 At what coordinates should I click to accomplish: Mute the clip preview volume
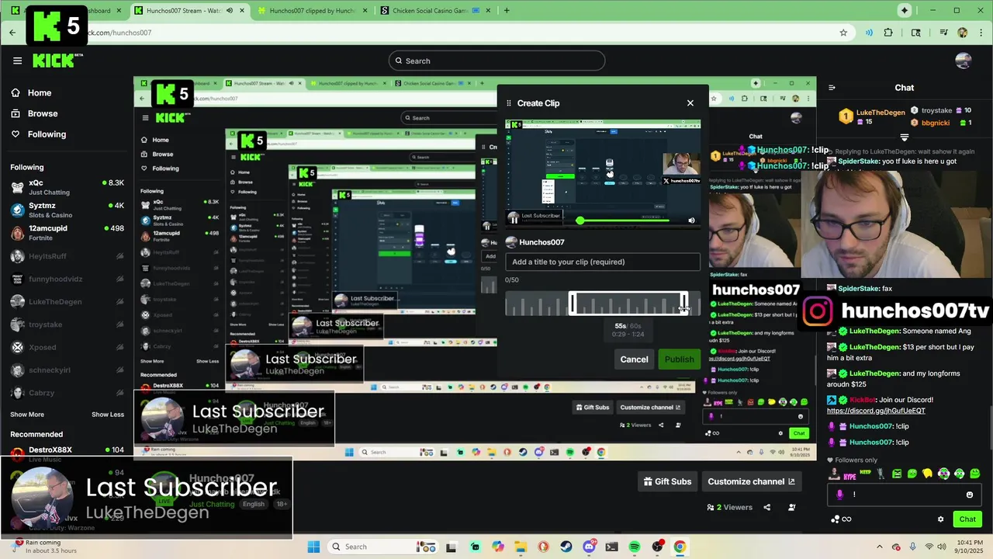coord(691,220)
